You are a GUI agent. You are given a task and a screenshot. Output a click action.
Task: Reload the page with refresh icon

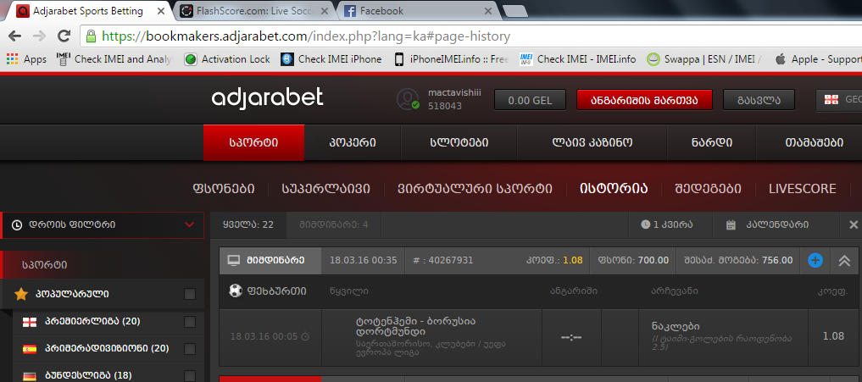pyautogui.click(x=64, y=36)
